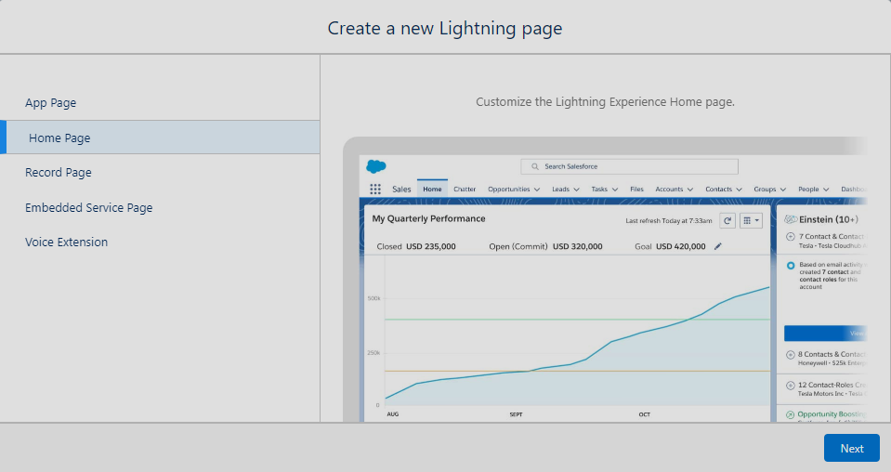This screenshot has height=472, width=891.
Task: Click the pencil edit Goal icon
Action: tap(718, 246)
